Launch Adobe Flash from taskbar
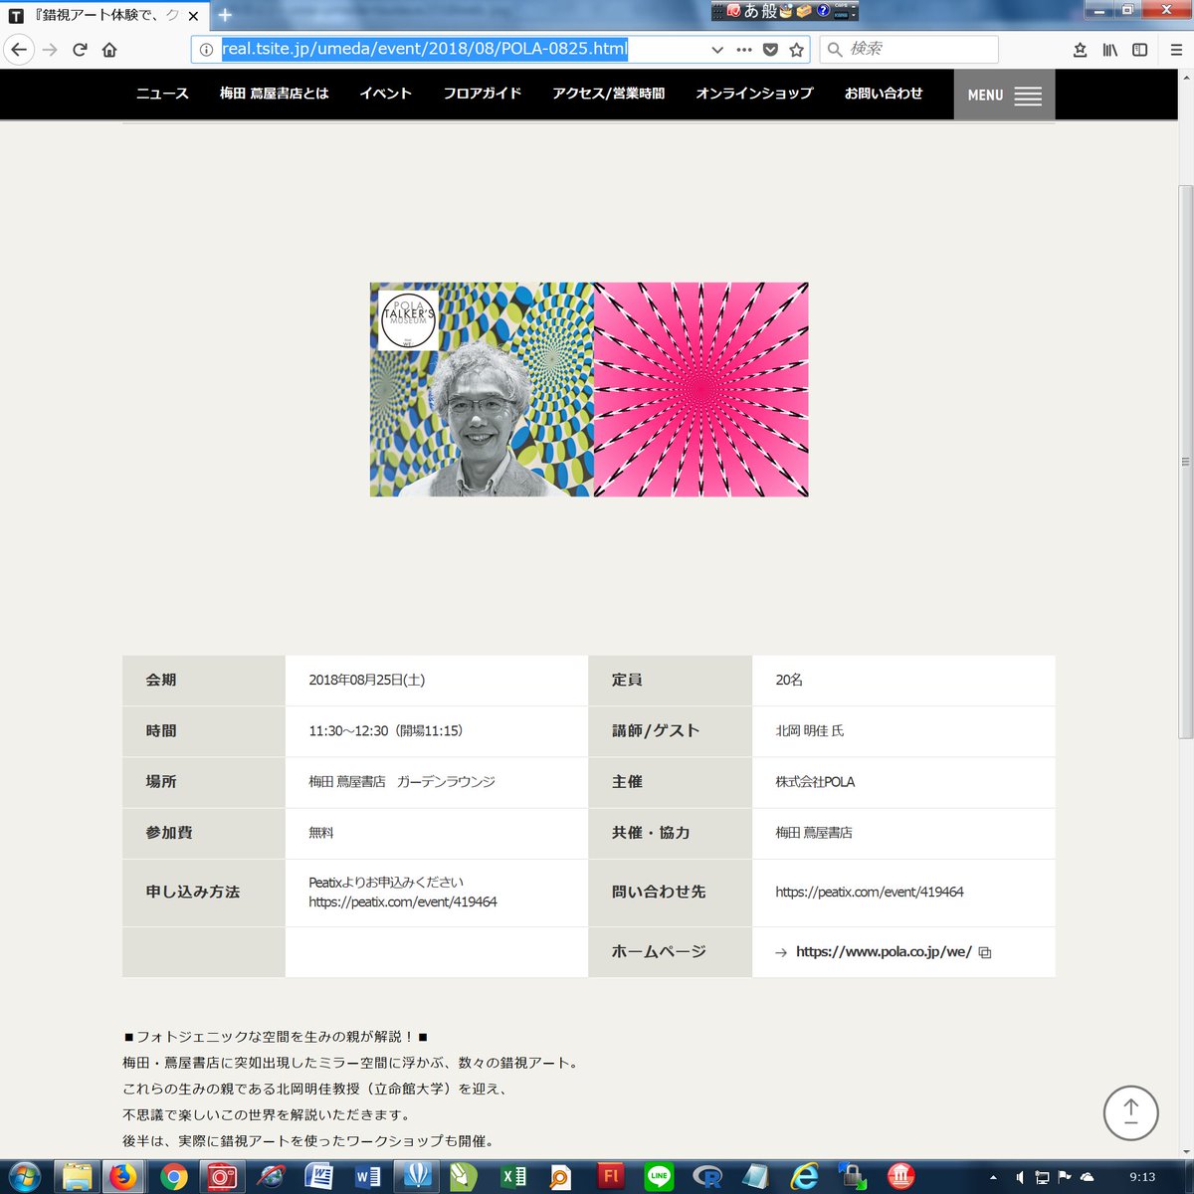Viewport: 1194px width, 1194px height. coord(611,1177)
